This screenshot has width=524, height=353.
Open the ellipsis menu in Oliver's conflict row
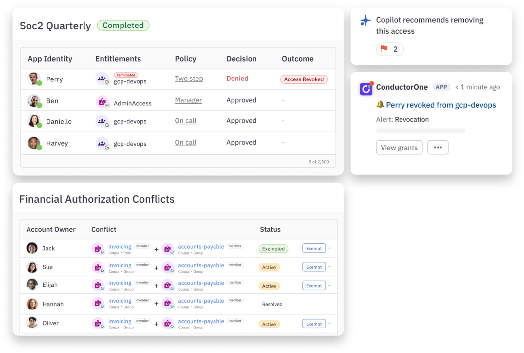click(x=329, y=324)
